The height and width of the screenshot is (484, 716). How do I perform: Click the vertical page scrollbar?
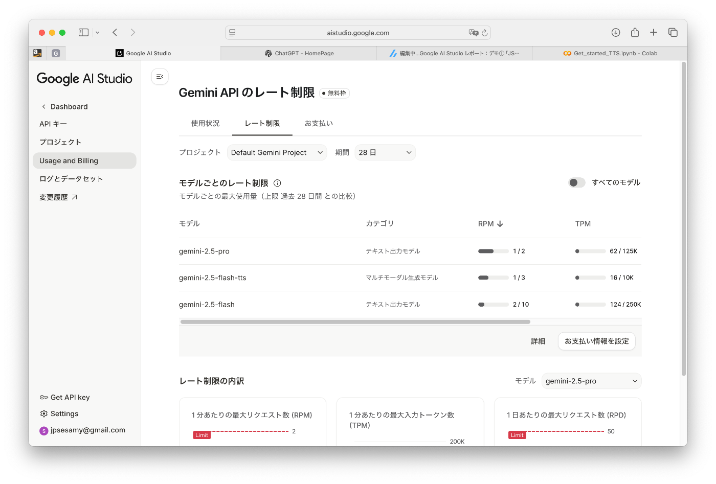tap(684, 219)
